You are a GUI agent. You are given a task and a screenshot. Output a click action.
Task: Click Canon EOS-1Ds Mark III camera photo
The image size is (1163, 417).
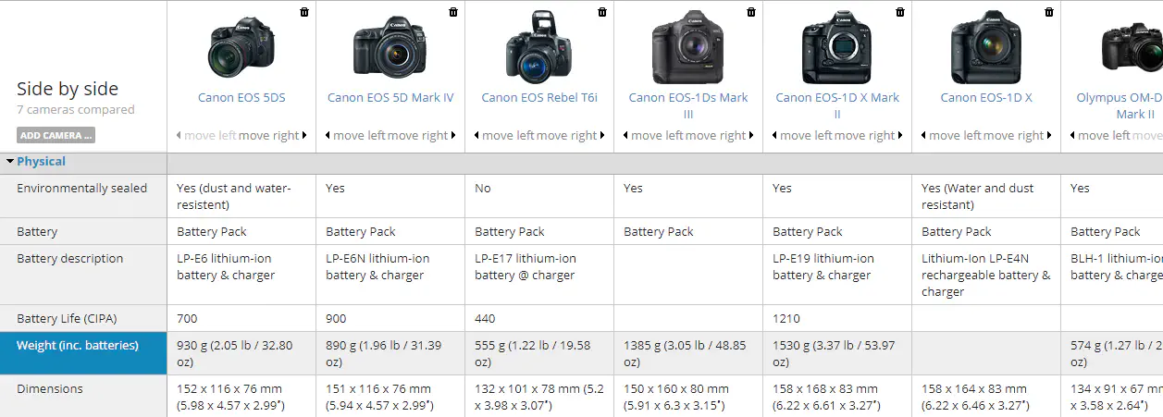click(687, 48)
